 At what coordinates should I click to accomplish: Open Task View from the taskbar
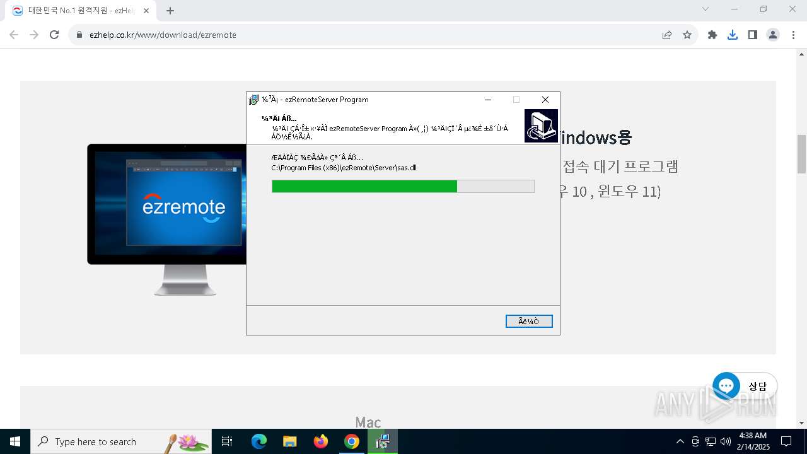[x=227, y=441]
